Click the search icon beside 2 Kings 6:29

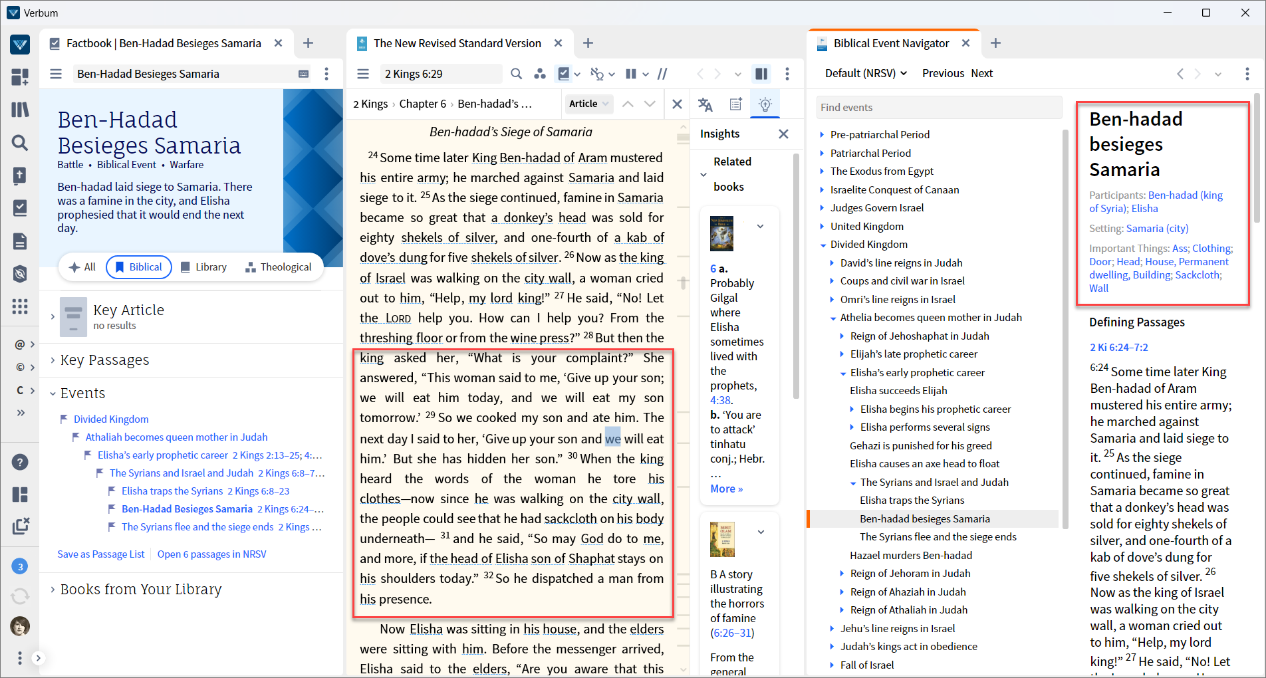pos(516,74)
